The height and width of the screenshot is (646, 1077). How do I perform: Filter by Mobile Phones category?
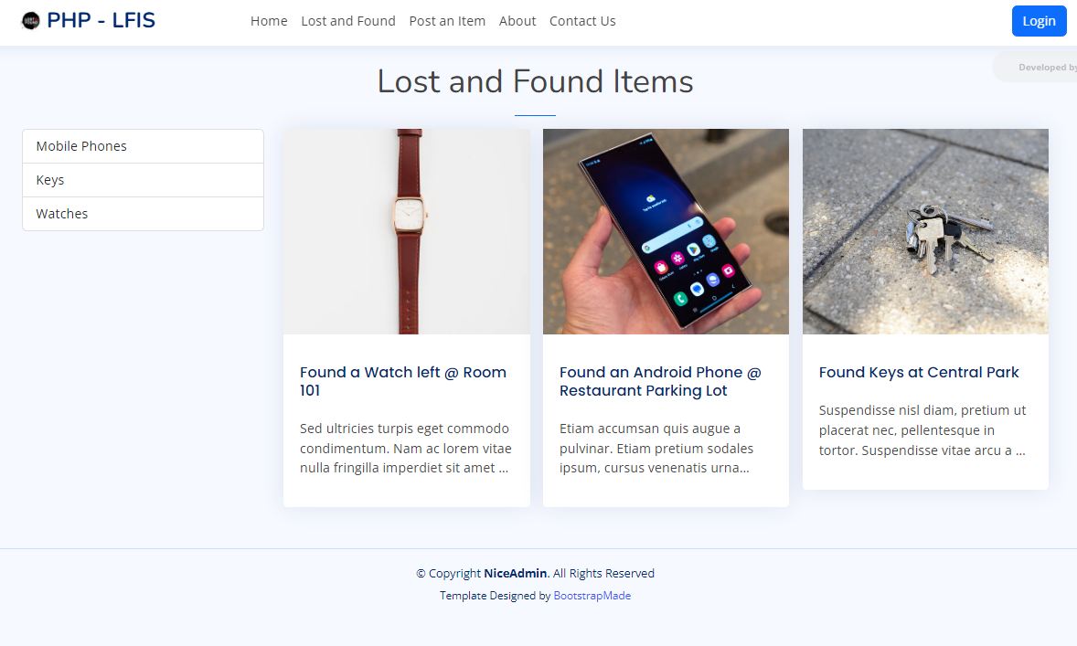coord(143,146)
